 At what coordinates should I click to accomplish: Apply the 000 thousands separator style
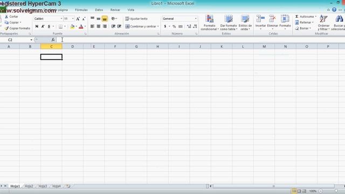click(181, 26)
